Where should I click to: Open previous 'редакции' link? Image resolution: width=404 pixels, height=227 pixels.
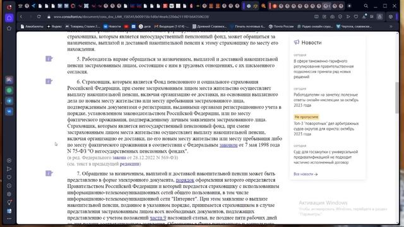pos(129,164)
